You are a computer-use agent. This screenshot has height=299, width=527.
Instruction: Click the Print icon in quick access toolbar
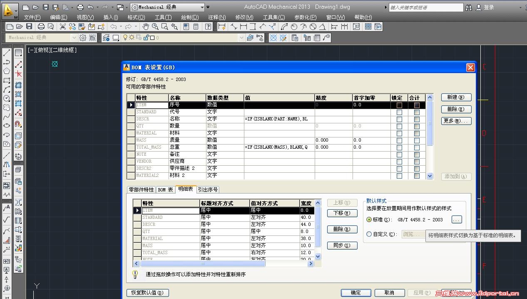click(x=80, y=7)
